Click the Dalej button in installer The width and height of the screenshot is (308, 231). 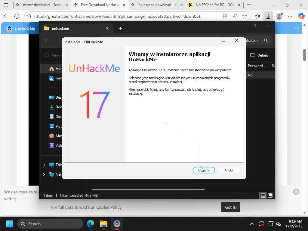pyautogui.click(x=204, y=170)
